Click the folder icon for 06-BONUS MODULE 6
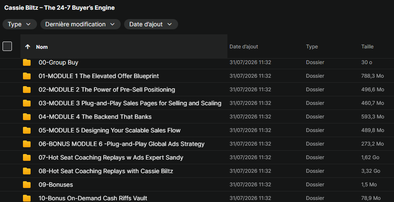Screen dimensions: 394x202 pyautogui.click(x=27, y=144)
